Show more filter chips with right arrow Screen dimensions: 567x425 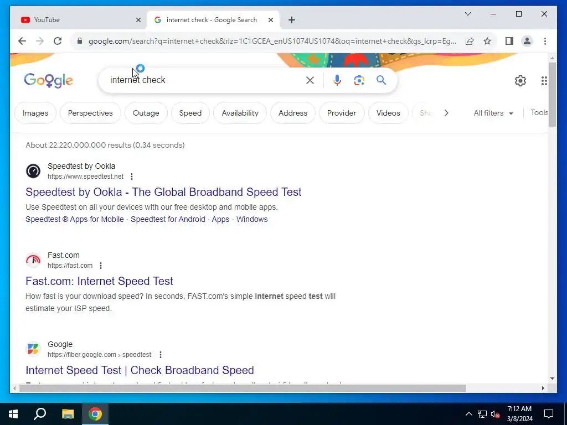coord(446,113)
